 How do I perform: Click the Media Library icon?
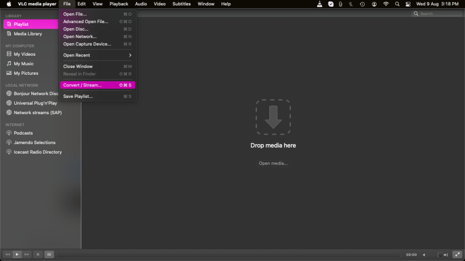coord(9,34)
